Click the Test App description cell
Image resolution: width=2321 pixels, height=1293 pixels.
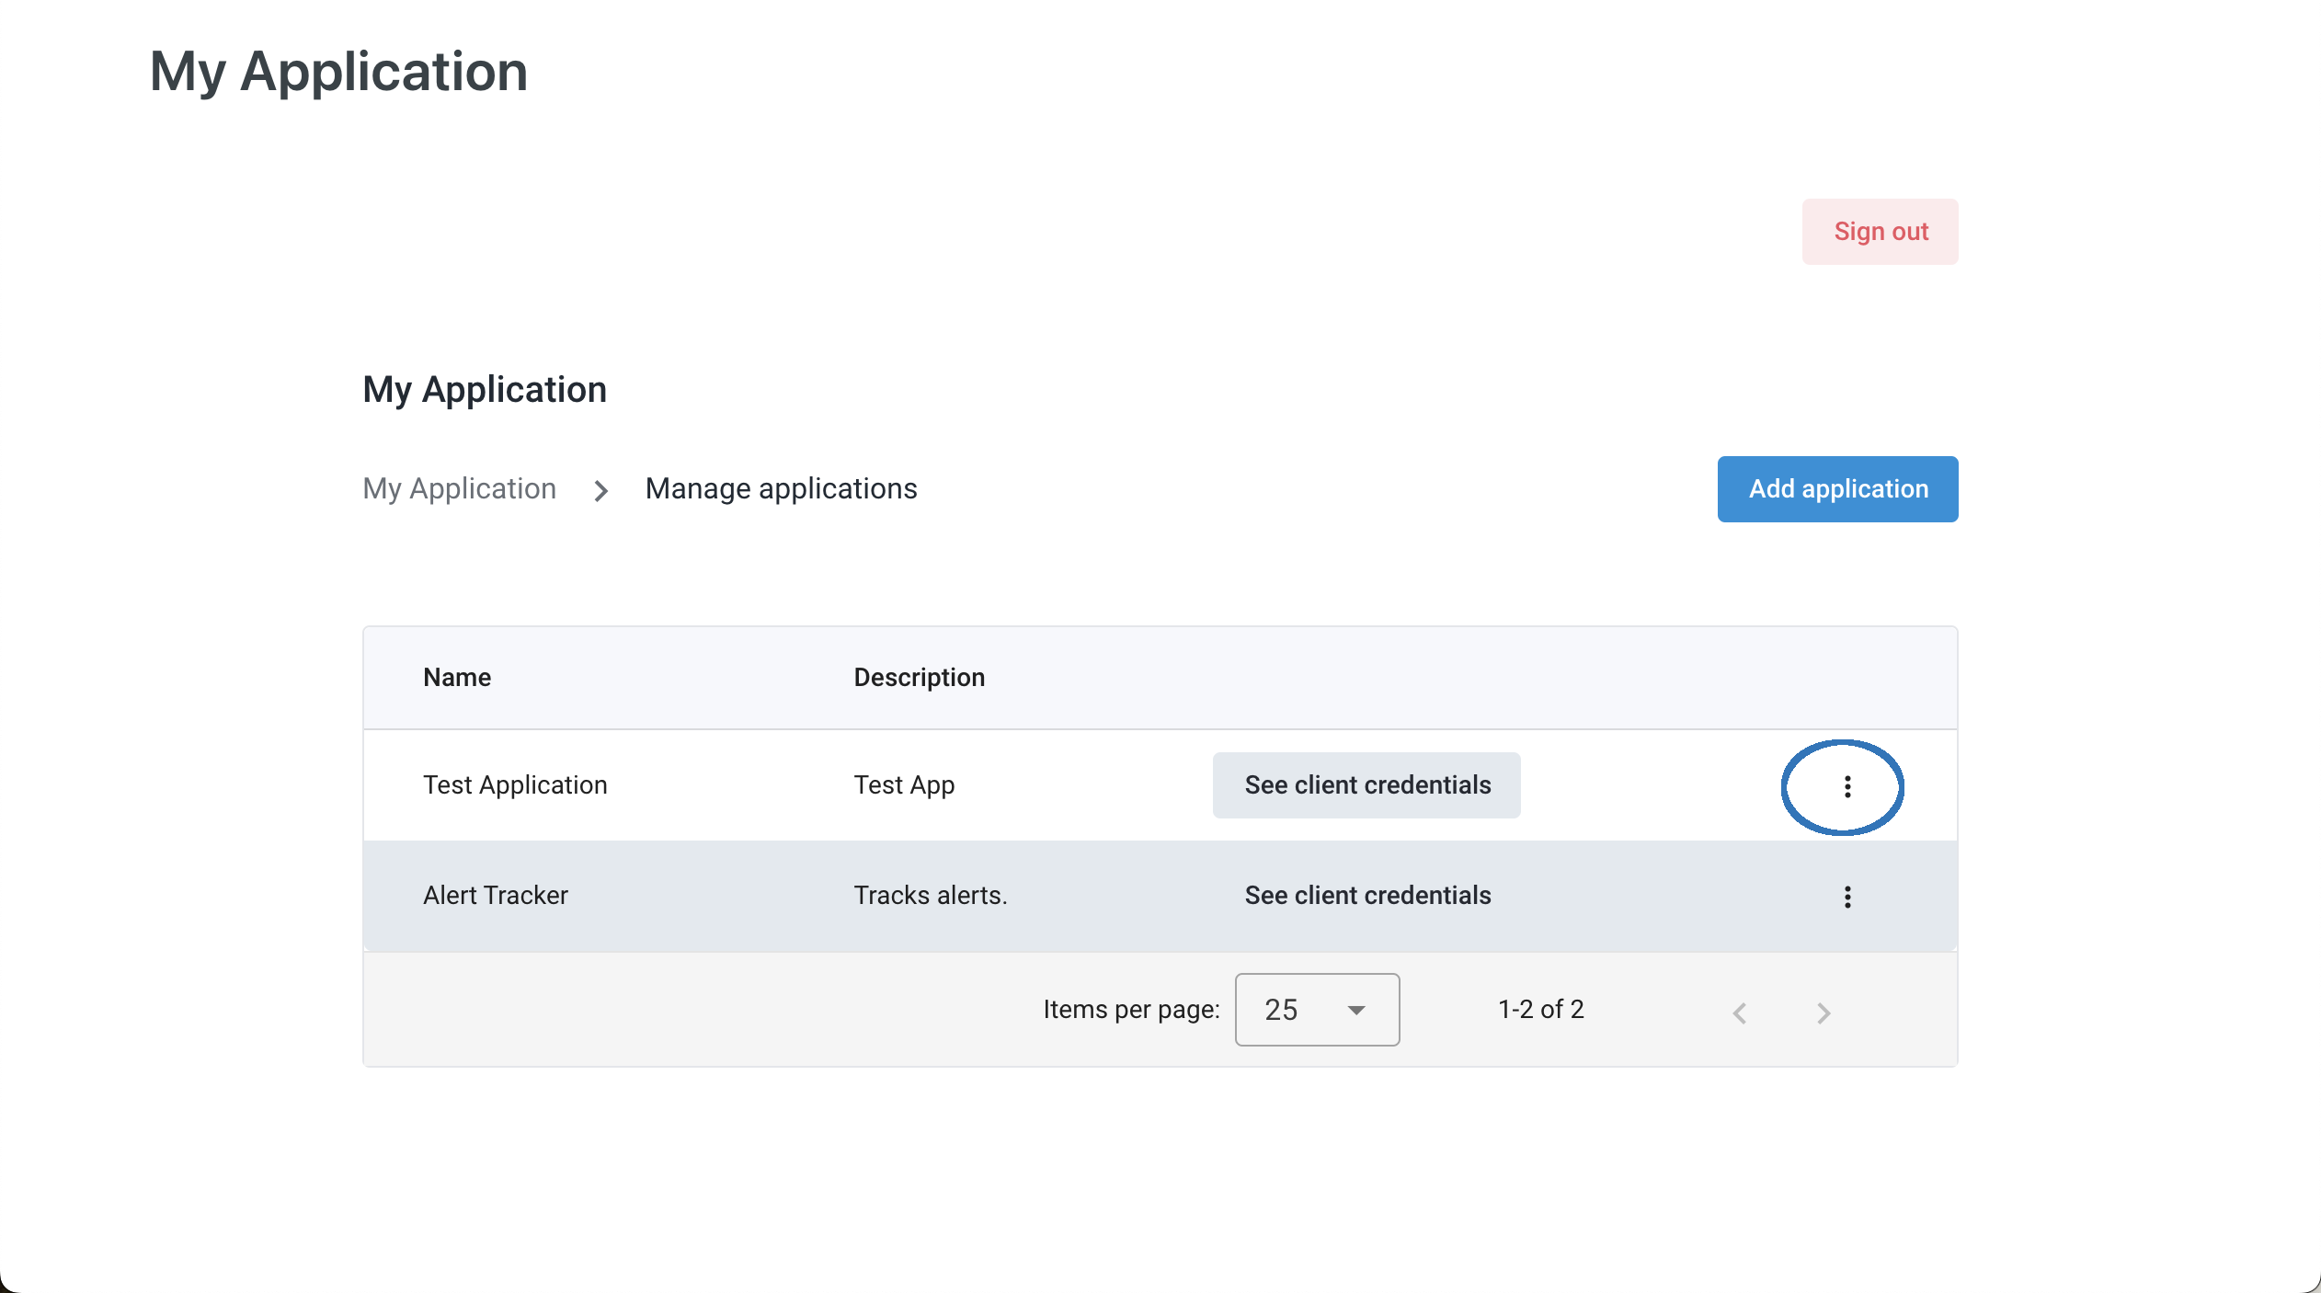pos(903,785)
